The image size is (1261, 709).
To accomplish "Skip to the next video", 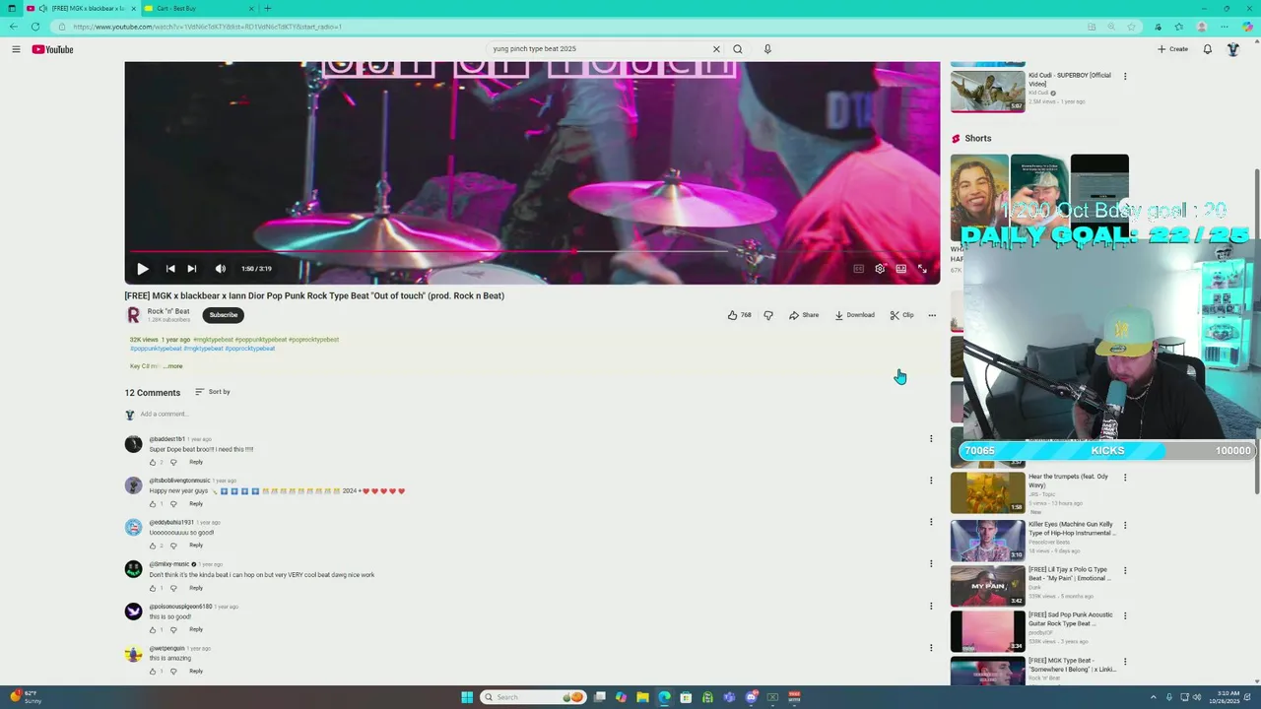I will click(192, 269).
